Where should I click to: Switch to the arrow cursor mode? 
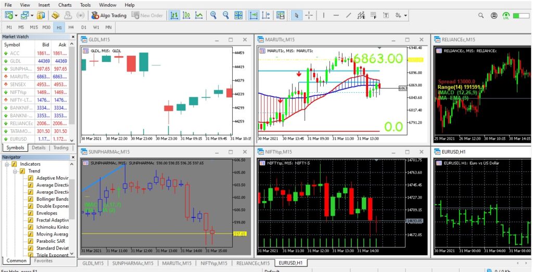(296, 15)
